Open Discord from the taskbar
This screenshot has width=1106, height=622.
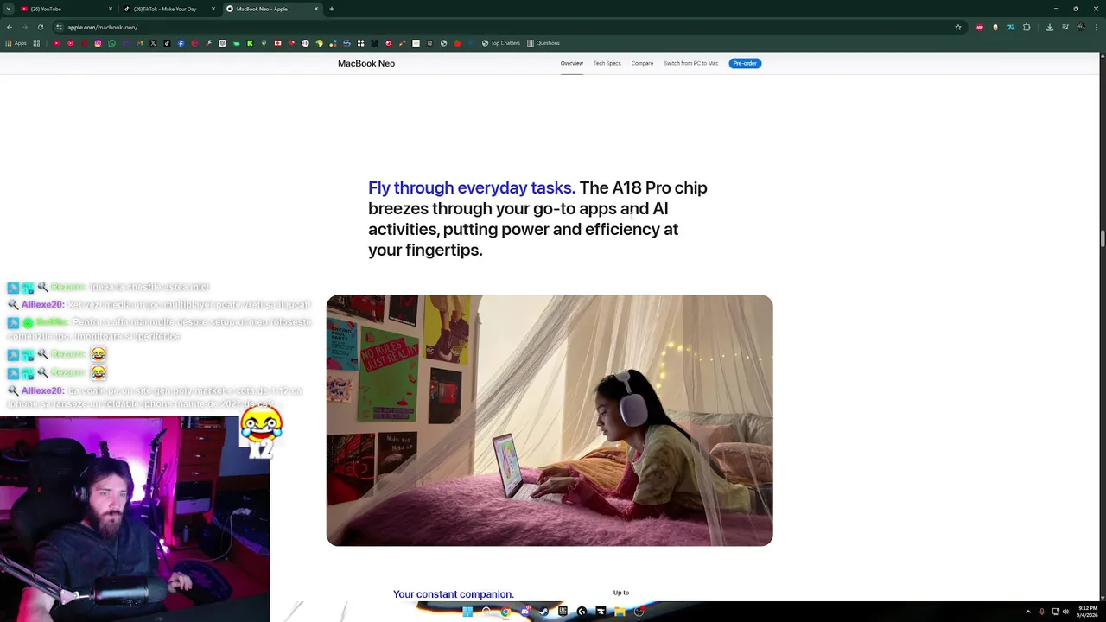pyautogui.click(x=525, y=612)
